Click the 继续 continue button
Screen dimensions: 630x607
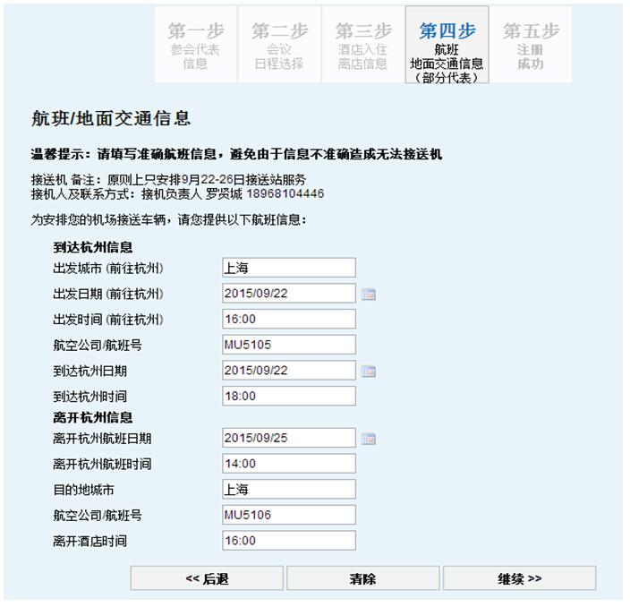tap(519, 578)
